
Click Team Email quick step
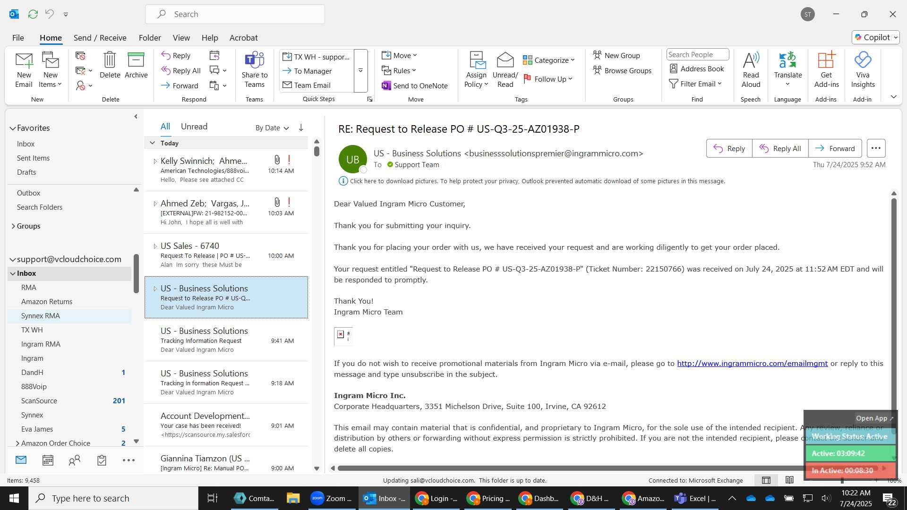click(312, 85)
